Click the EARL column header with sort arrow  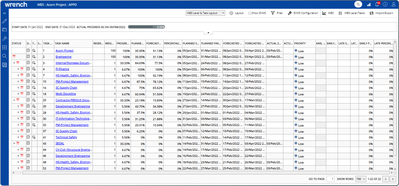[321, 43]
